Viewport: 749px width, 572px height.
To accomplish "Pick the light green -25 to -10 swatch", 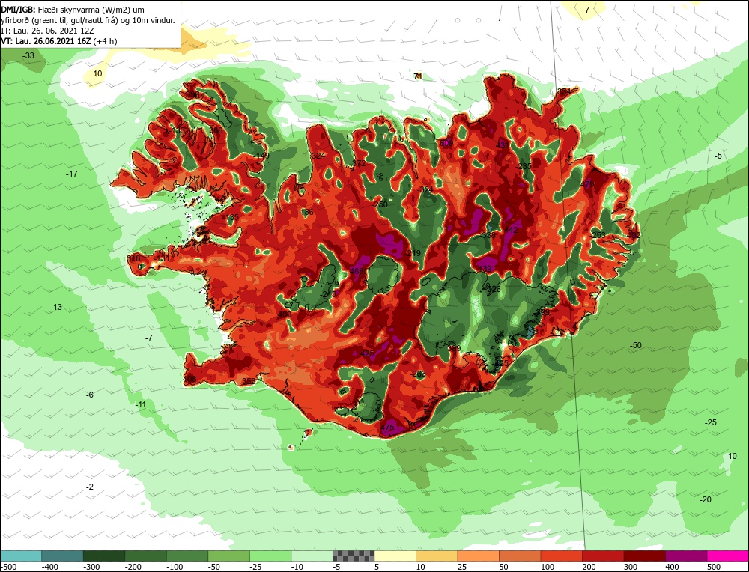I will 270,556.
